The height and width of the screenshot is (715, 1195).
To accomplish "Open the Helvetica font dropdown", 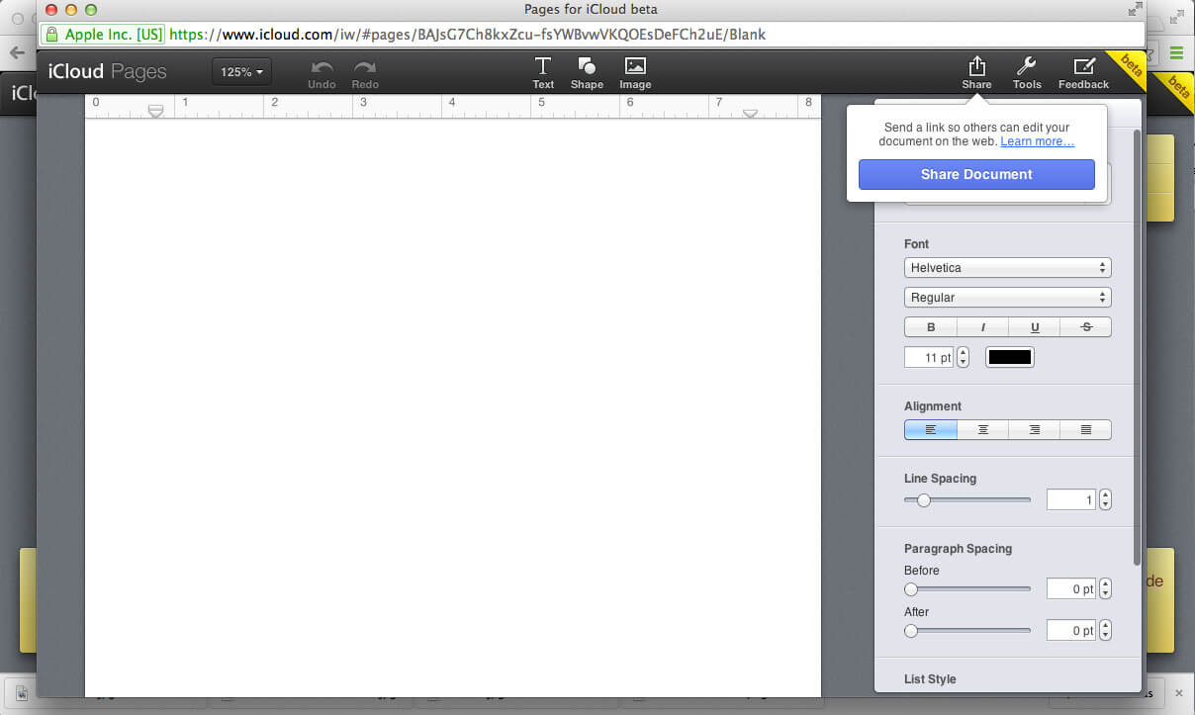I will point(1007,268).
